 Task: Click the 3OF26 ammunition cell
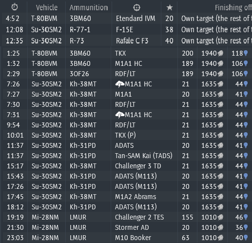pos(79,74)
